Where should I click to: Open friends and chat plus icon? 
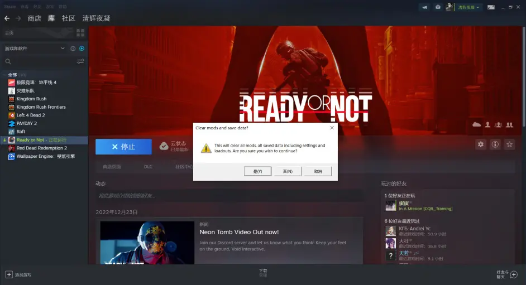click(514, 274)
